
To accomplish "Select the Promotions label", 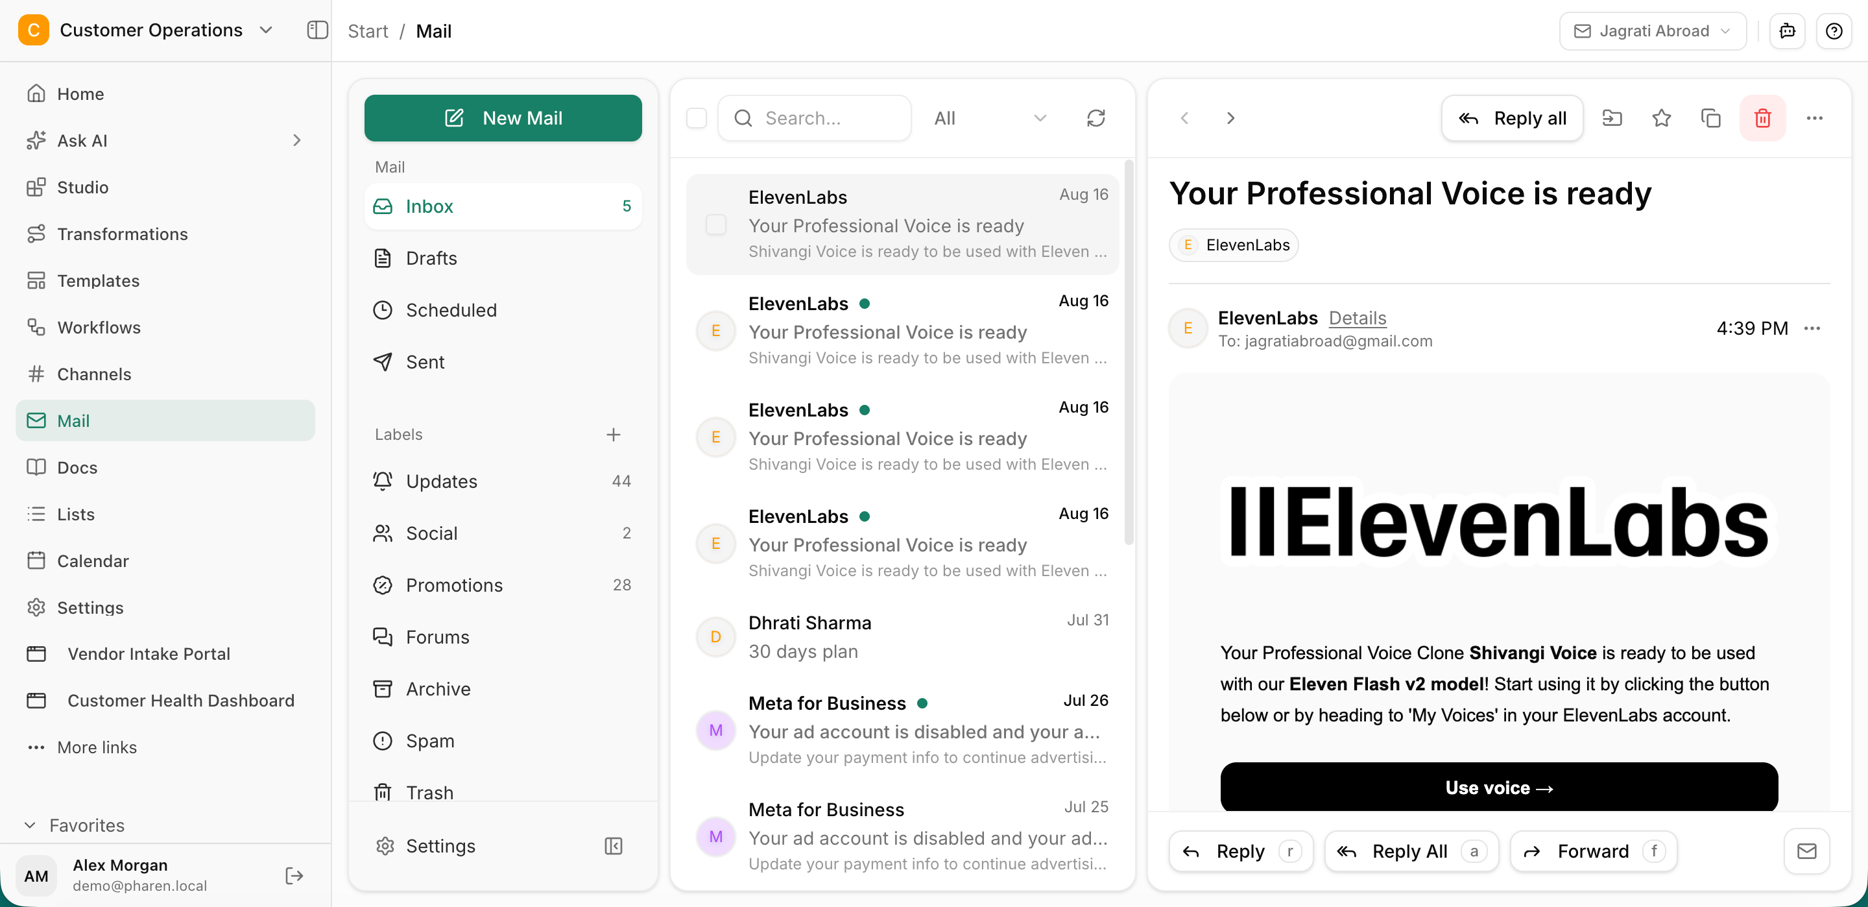I will pyautogui.click(x=503, y=585).
